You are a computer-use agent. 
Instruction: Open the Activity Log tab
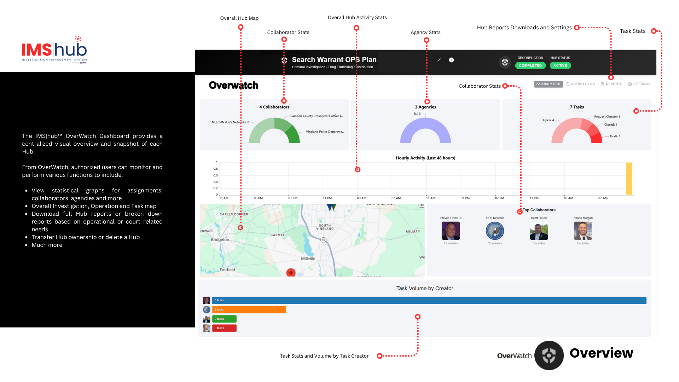click(x=580, y=84)
